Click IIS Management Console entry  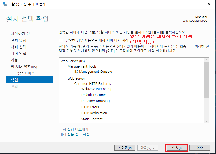(93, 72)
